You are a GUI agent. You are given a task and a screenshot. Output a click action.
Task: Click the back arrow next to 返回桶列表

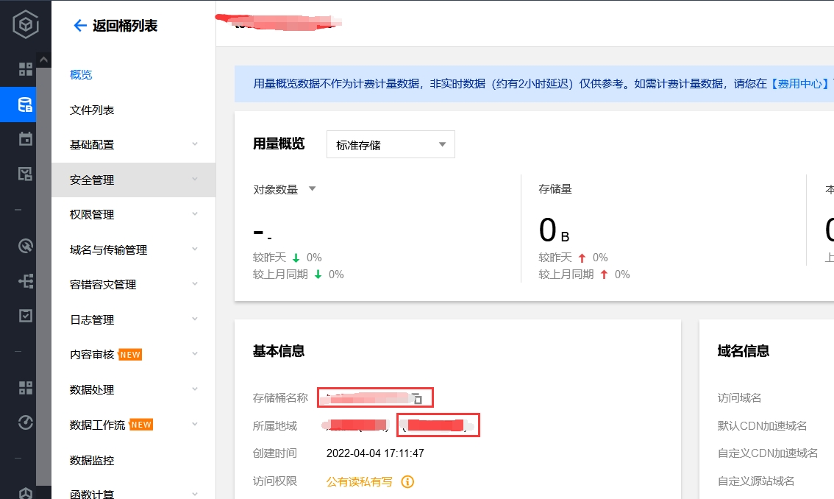pos(79,26)
